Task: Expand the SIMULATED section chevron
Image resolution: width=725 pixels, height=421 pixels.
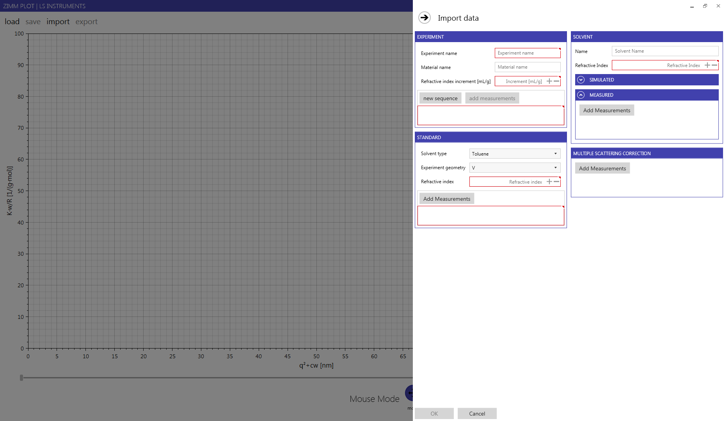Action: click(x=581, y=80)
